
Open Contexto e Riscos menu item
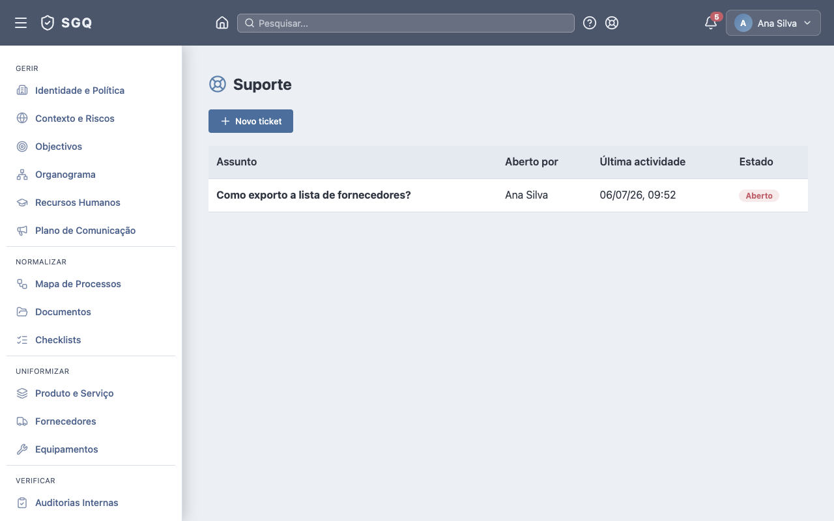[91, 119]
